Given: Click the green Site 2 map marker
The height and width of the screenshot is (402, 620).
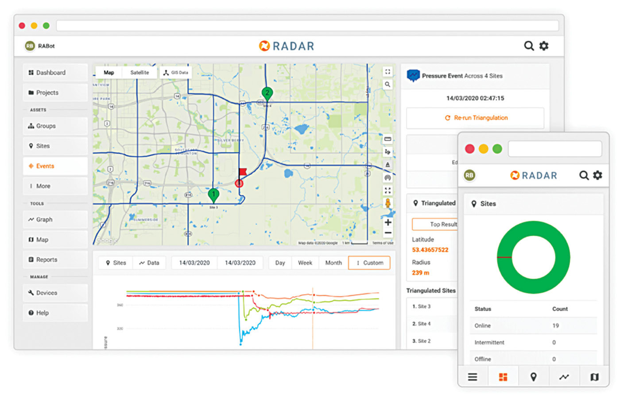Looking at the screenshot, I should click(267, 93).
